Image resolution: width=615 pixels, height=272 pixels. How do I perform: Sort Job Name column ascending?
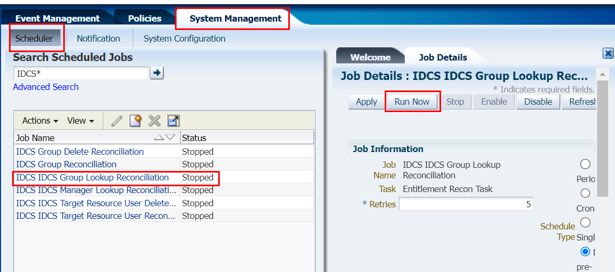(x=159, y=137)
